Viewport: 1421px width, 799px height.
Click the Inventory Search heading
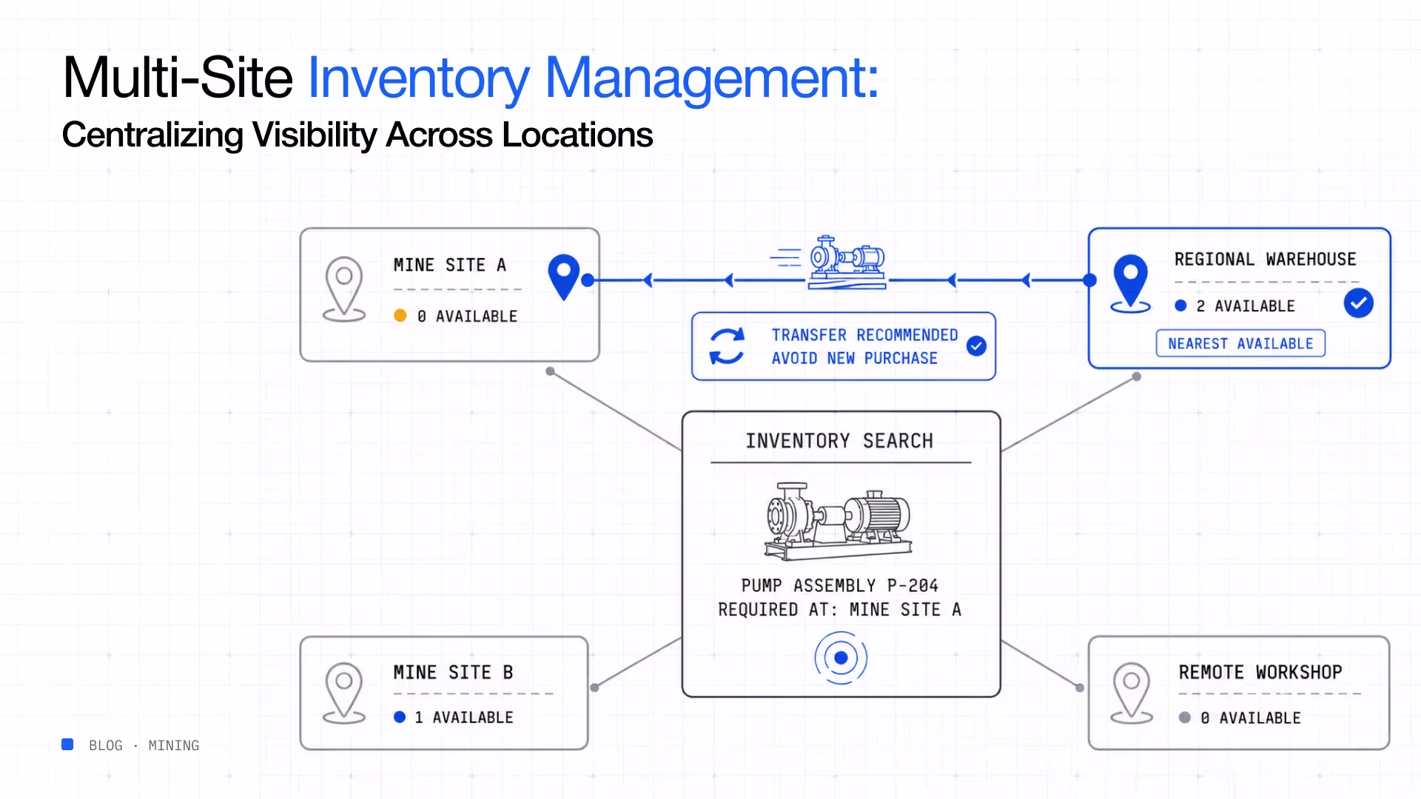click(839, 441)
